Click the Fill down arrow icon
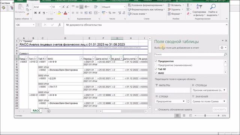 [x=188, y=9]
